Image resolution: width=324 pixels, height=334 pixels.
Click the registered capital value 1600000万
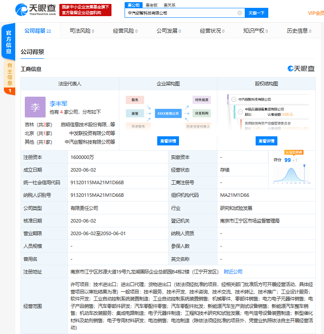(x=82, y=157)
